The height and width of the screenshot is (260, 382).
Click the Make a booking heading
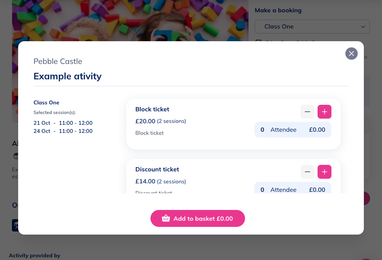click(x=278, y=10)
